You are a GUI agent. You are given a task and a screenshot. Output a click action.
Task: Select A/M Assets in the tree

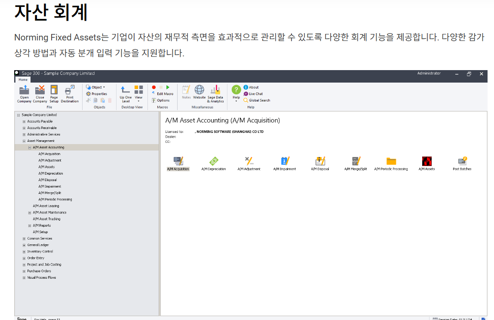[46, 167]
